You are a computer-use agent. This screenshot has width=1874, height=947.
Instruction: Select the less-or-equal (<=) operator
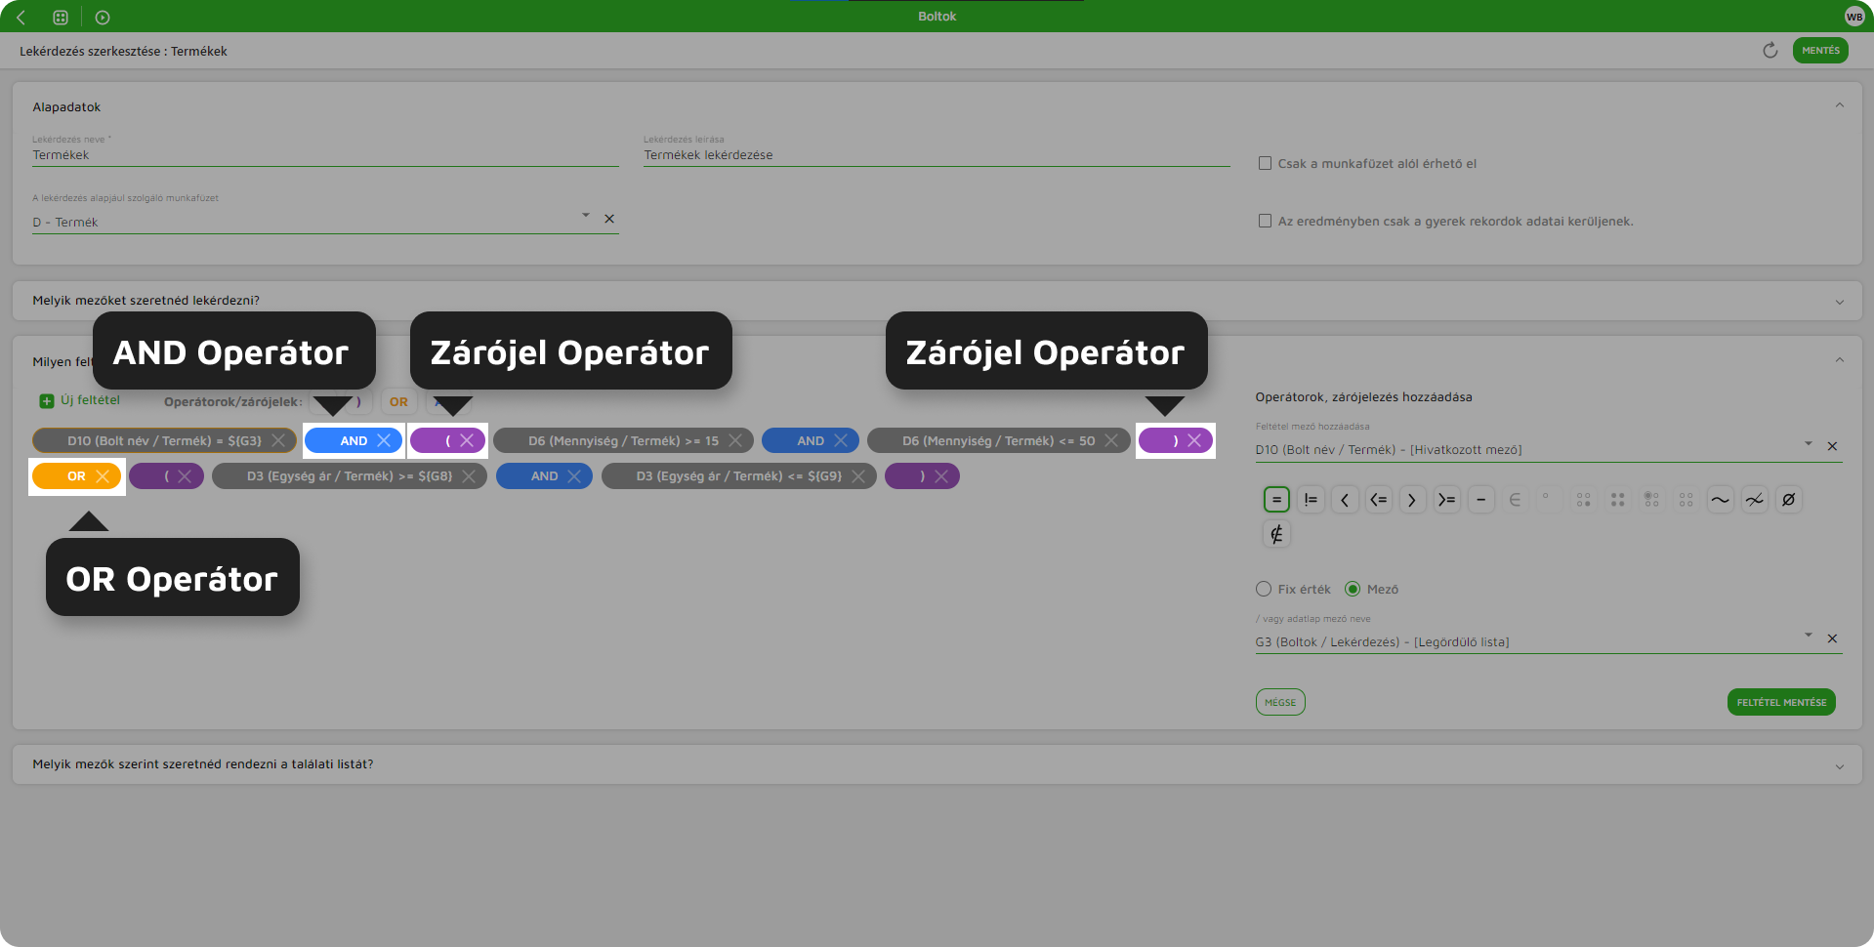[x=1379, y=500]
